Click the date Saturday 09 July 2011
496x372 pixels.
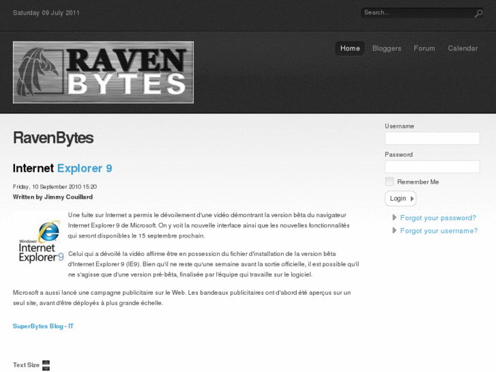click(46, 13)
